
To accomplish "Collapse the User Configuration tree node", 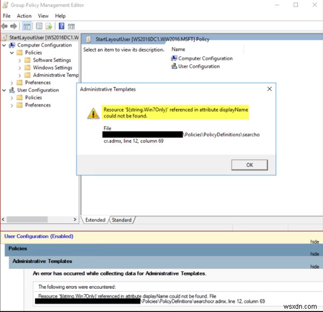I will pyautogui.click(x=4, y=90).
